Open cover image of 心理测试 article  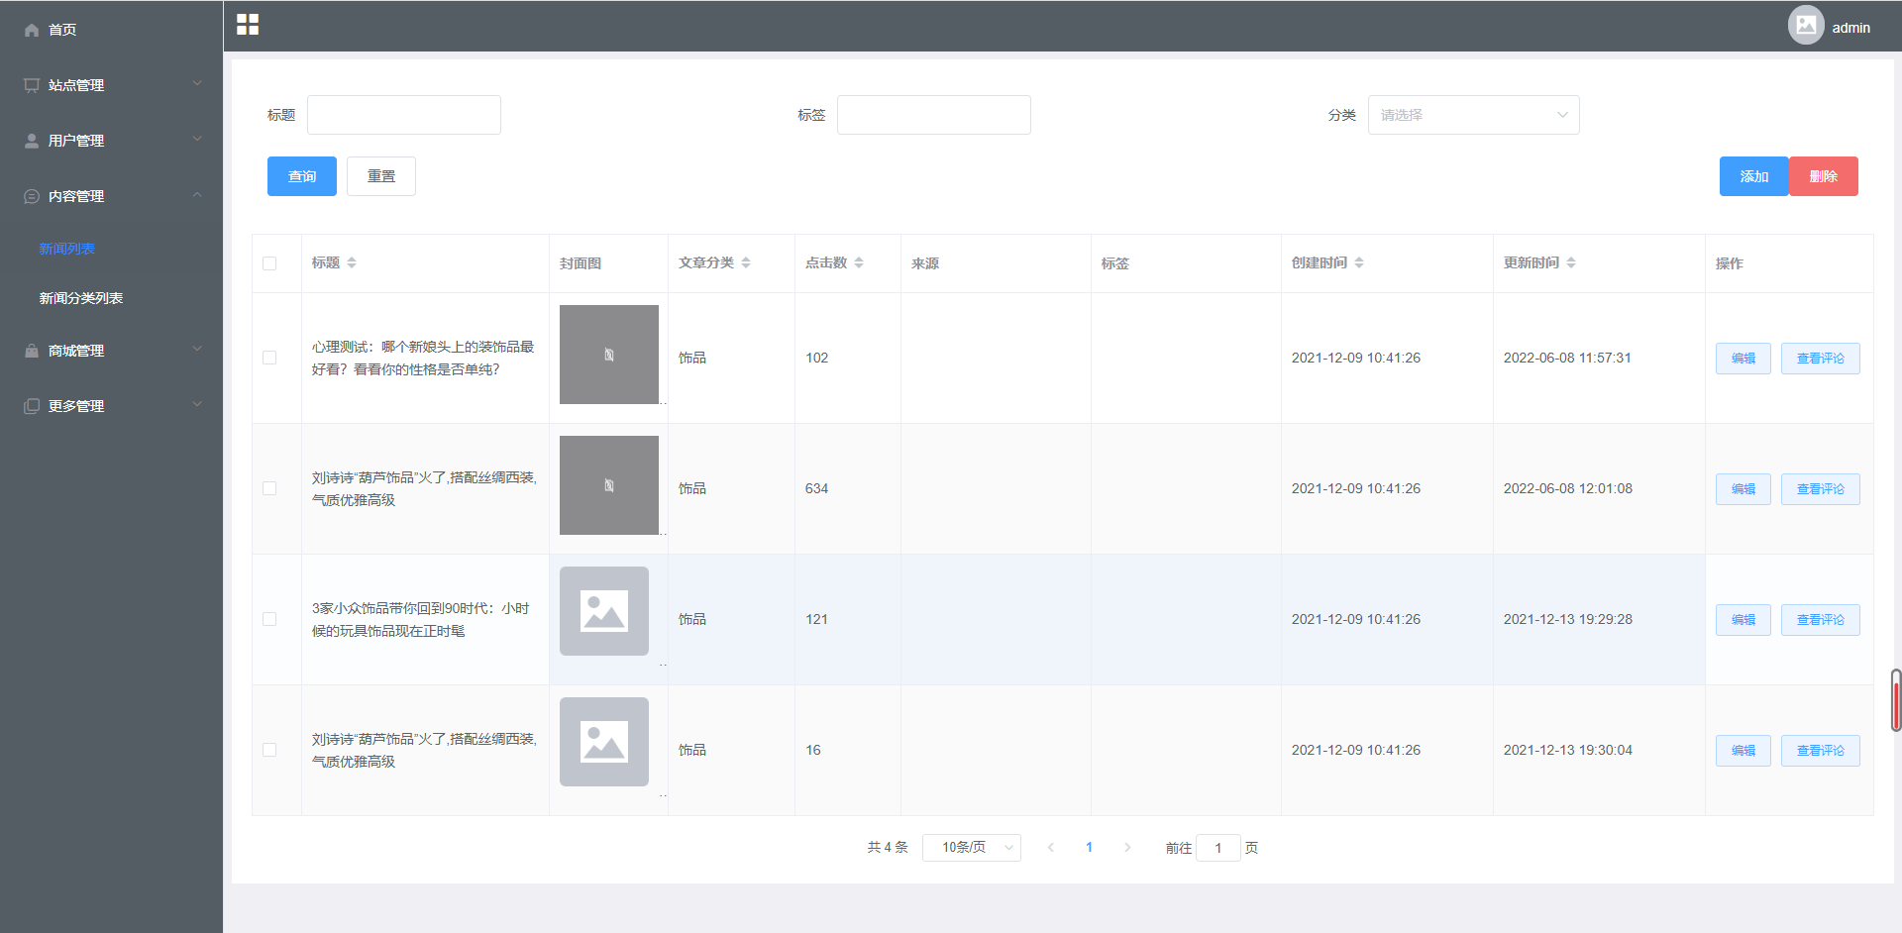coord(609,355)
